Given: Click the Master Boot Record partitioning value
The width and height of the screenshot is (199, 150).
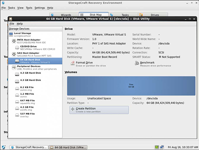Looking at the screenshot, I should click(x=105, y=57).
